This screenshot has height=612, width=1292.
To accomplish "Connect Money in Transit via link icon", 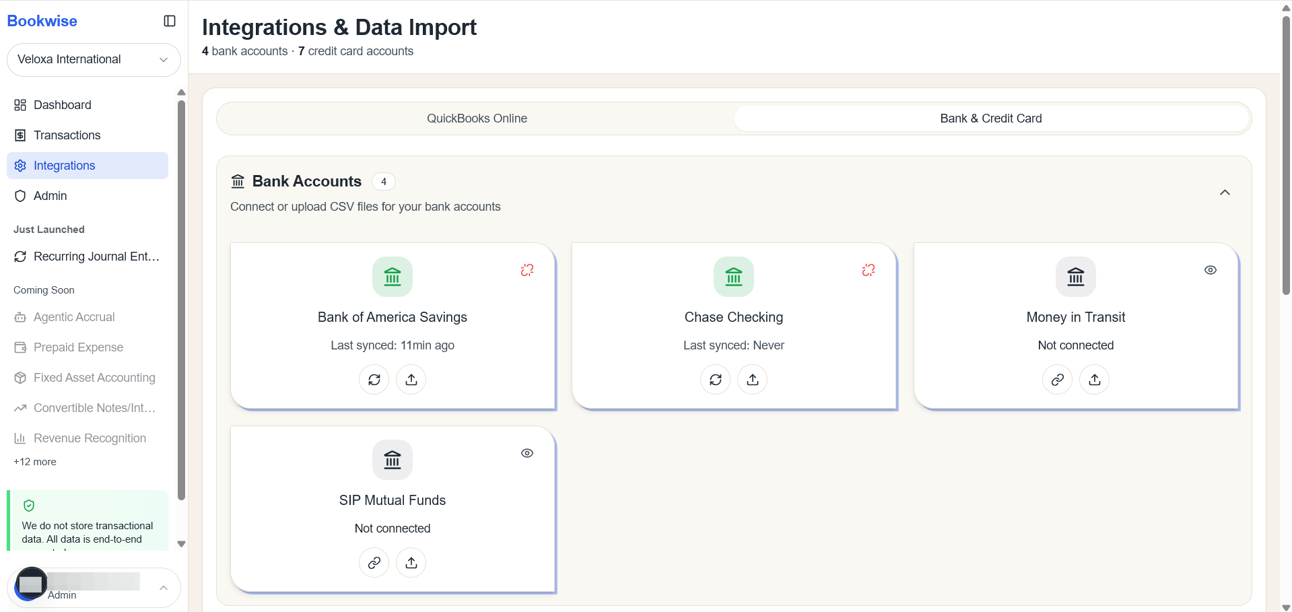I will coord(1058,380).
